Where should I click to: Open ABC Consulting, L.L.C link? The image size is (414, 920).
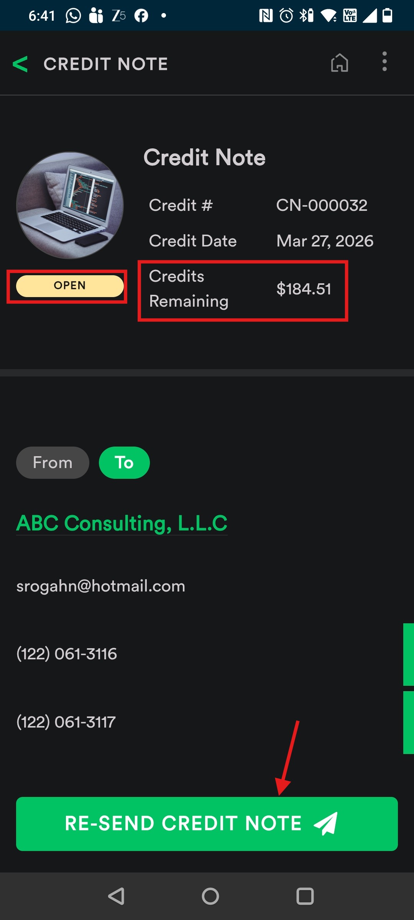click(122, 523)
